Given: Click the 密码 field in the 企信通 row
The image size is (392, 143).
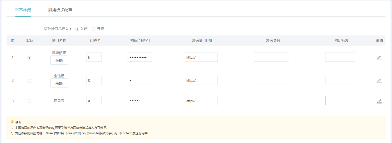Looking at the screenshot, I should pos(139,80).
